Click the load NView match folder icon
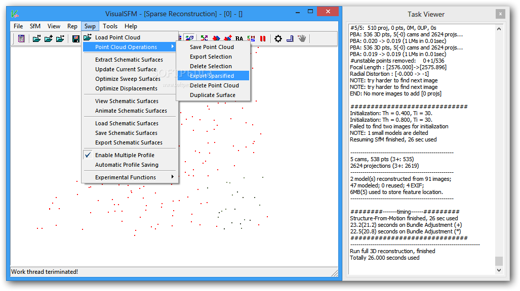 [x=60, y=38]
